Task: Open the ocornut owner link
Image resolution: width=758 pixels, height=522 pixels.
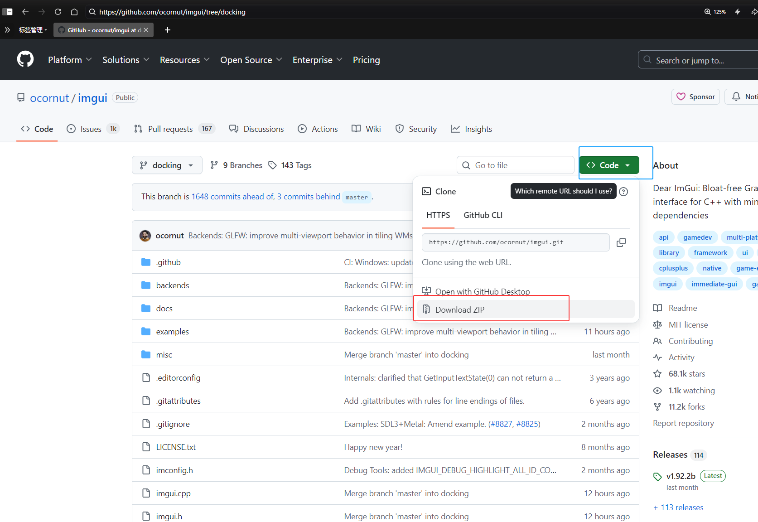Action: pyautogui.click(x=49, y=98)
